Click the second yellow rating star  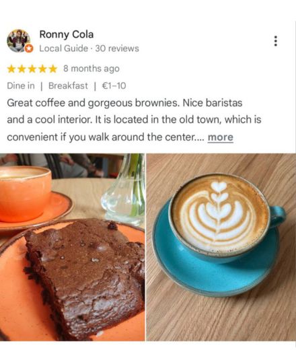point(22,69)
